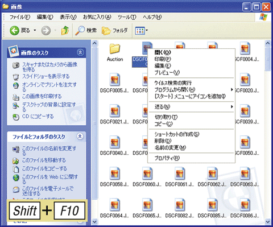Screen dimensions: 273x227
Task: Select the Auction folder icon
Action: (x=115, y=48)
